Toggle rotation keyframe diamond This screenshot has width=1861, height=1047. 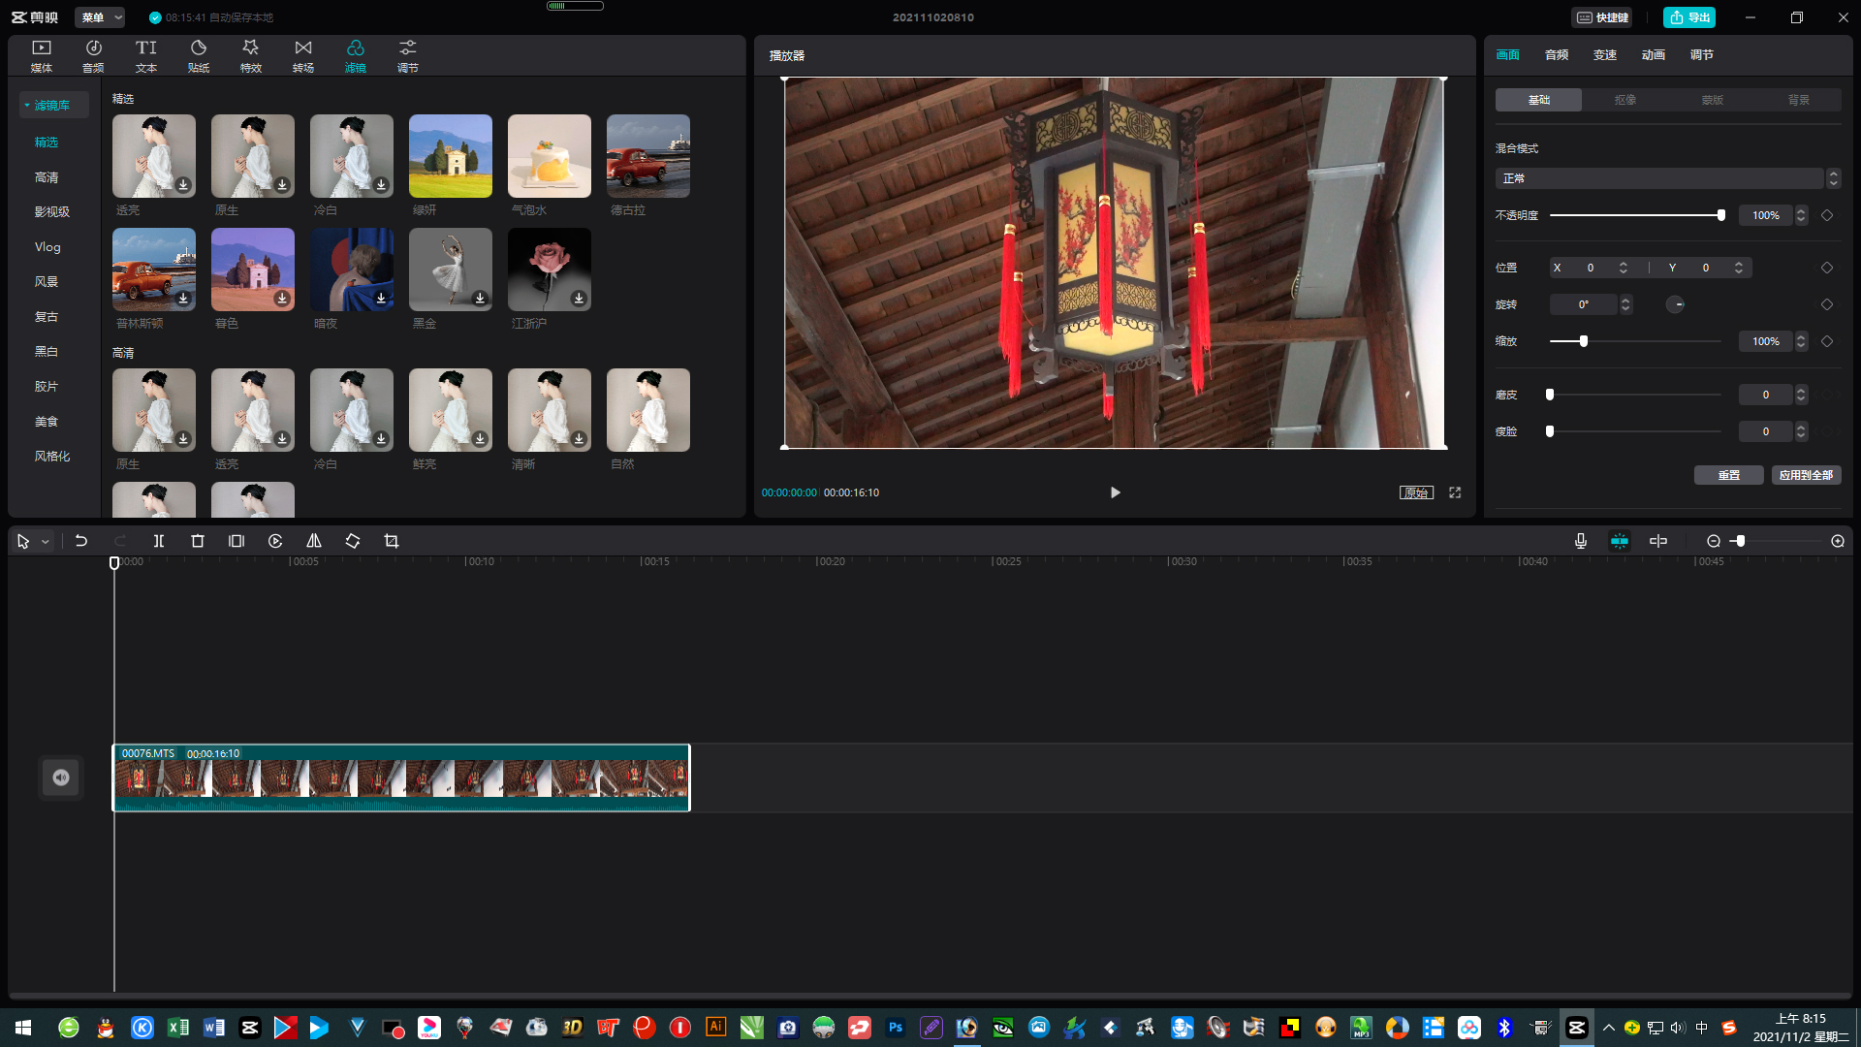point(1827,304)
